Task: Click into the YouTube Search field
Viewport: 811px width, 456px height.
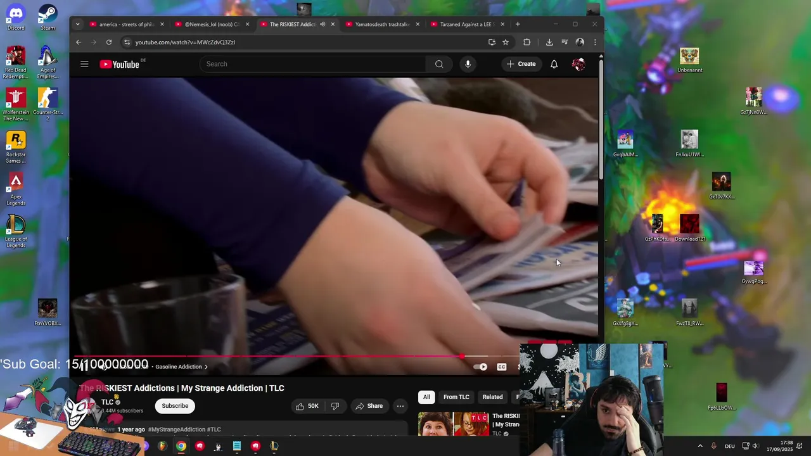Action: pyautogui.click(x=314, y=64)
